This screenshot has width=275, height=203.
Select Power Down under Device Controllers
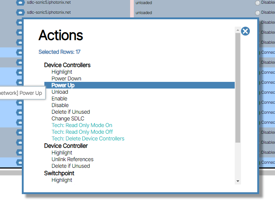pyautogui.click(x=66, y=79)
